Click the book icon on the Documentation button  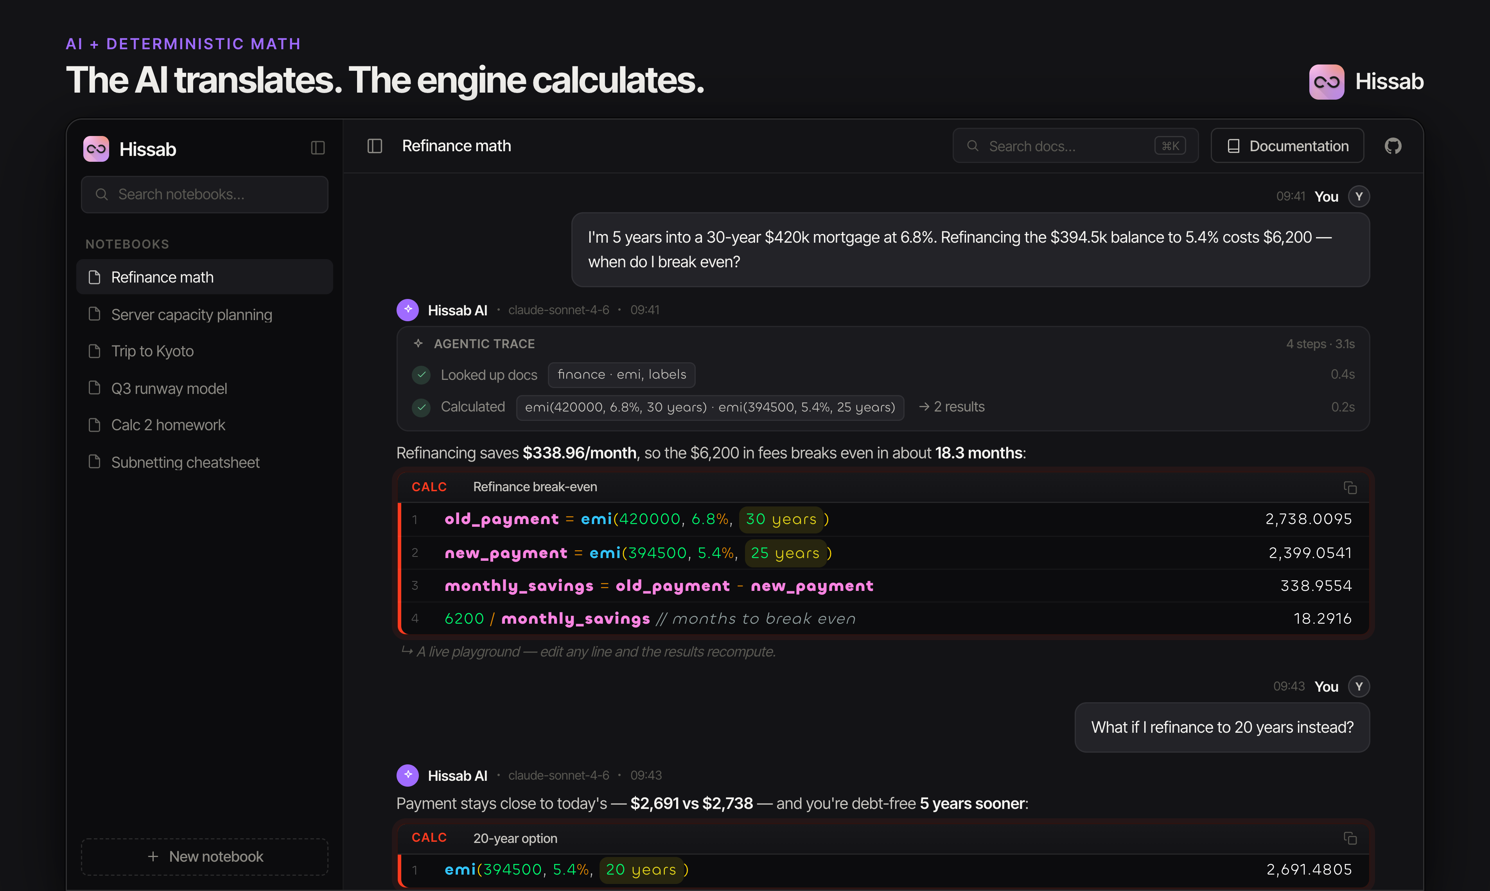(x=1233, y=146)
